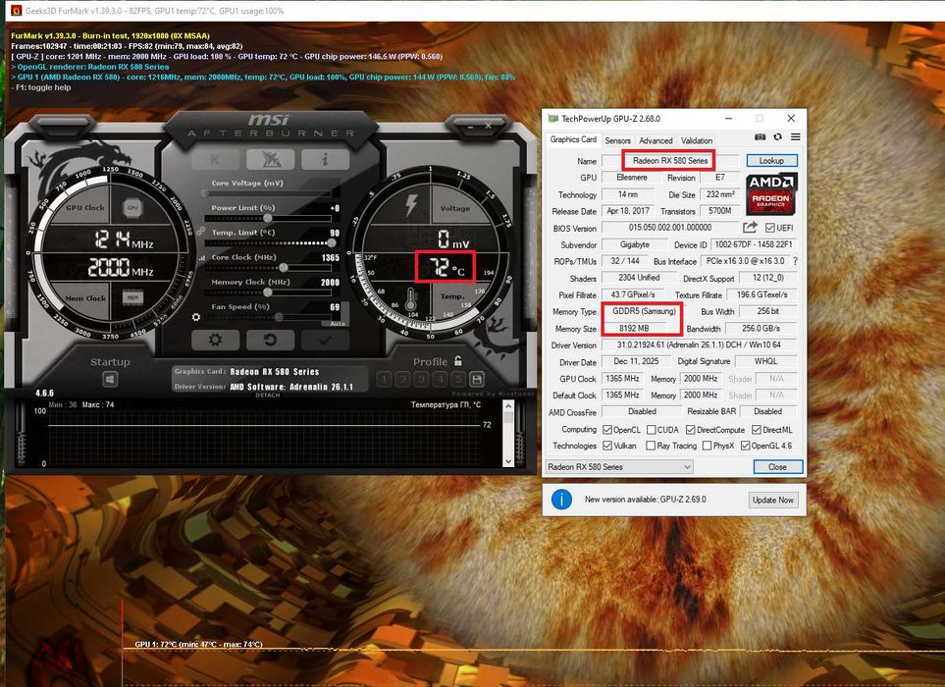Image resolution: width=945 pixels, height=687 pixels.
Task: Open Afterburner settings gear button
Action: pos(215,340)
